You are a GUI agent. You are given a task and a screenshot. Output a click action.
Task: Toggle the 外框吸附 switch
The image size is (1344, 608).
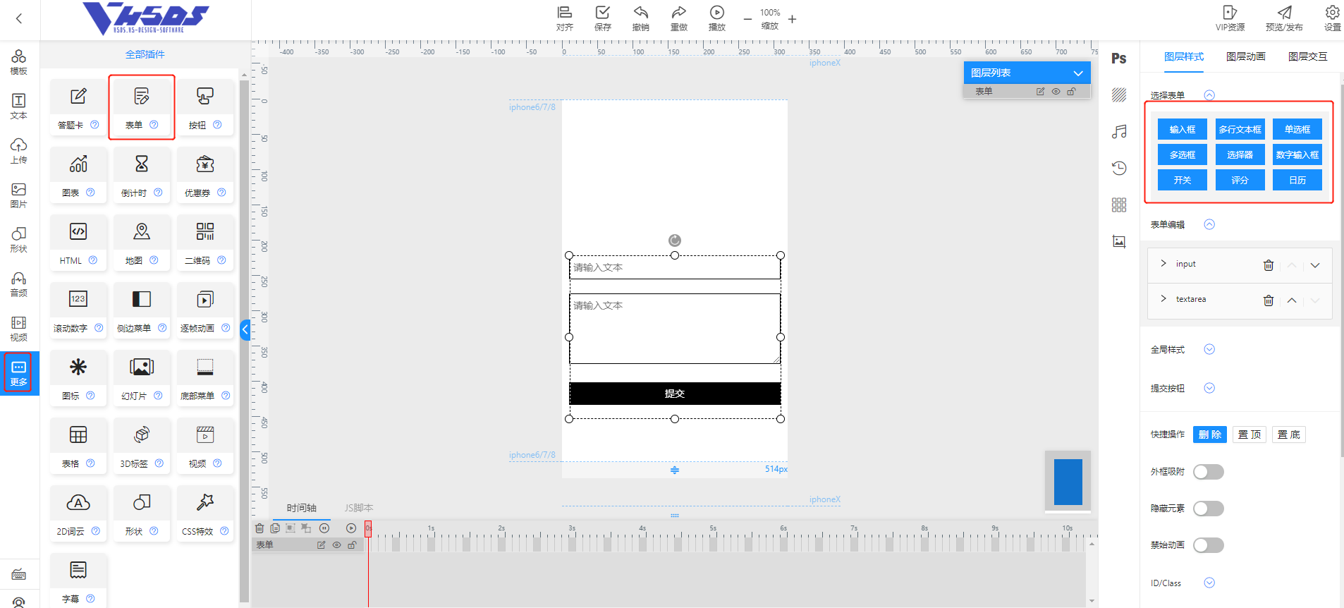point(1209,472)
